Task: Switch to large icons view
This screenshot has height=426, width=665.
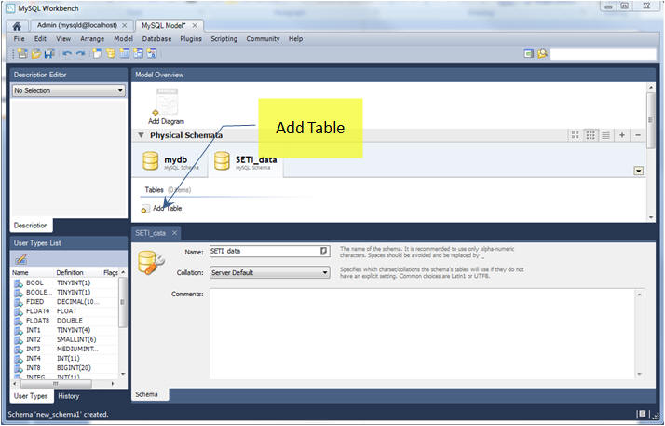Action: (x=575, y=135)
